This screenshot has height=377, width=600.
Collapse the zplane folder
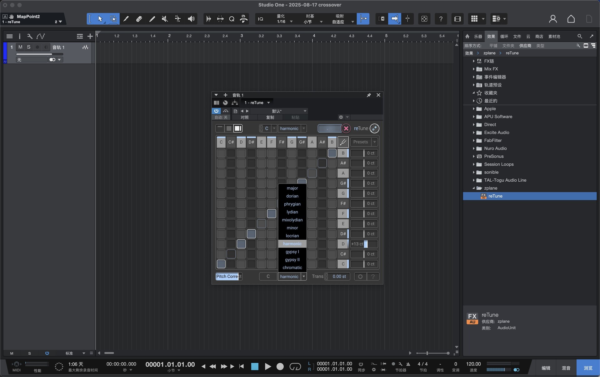click(x=474, y=188)
